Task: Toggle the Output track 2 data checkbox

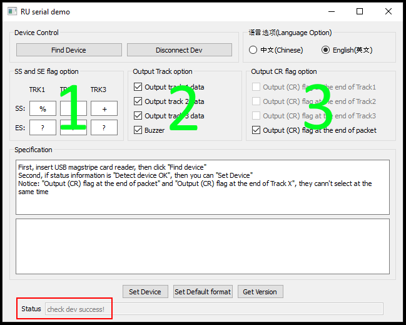Action: click(x=138, y=101)
